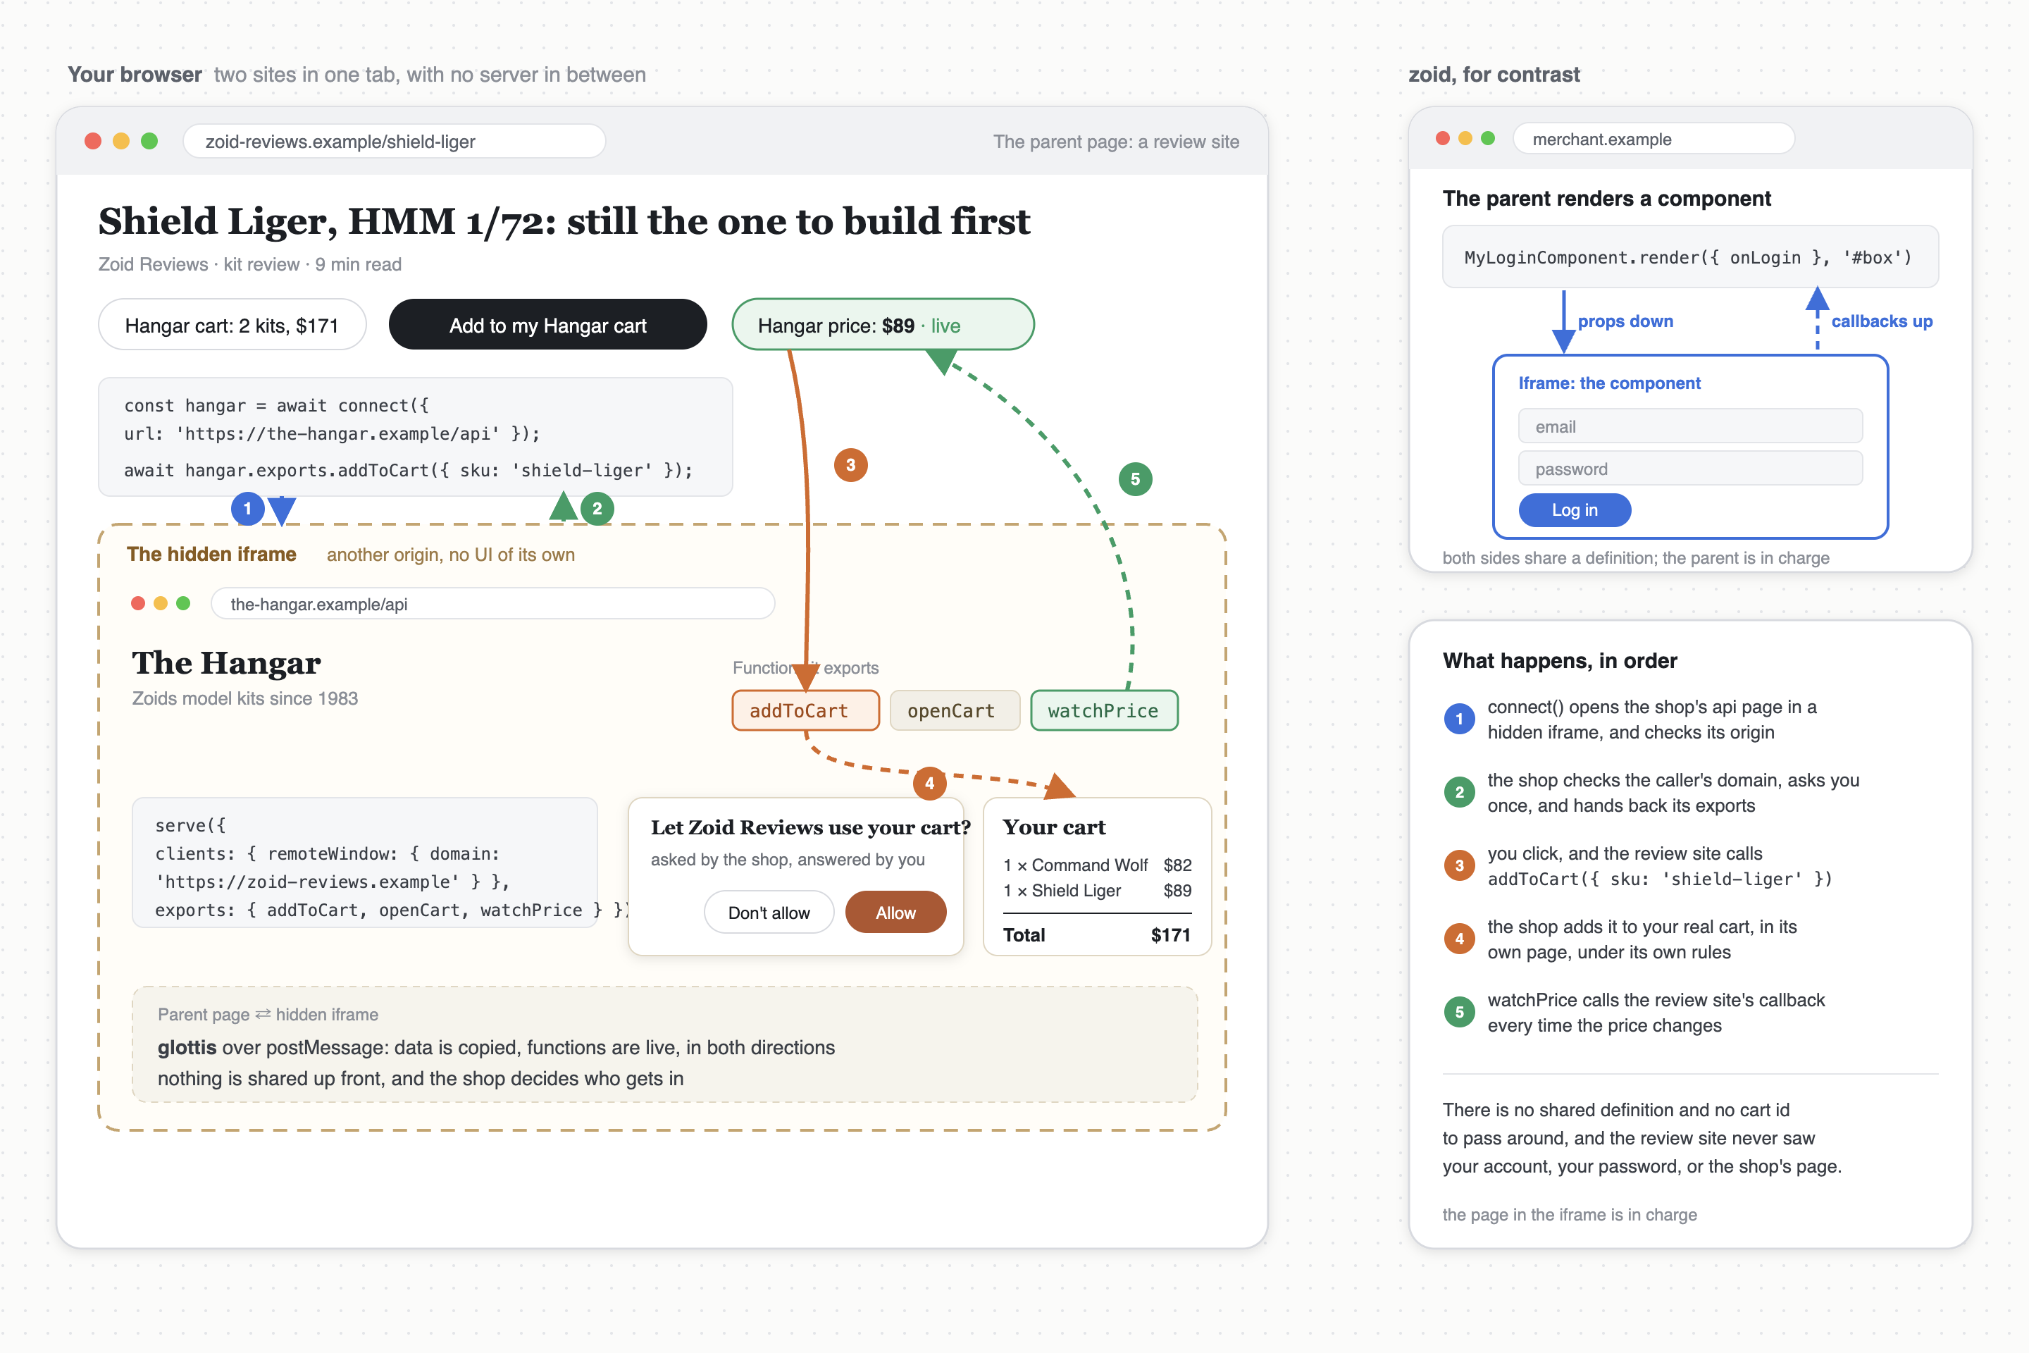Open the 'Hangar cart: 2 kits, $171' pill

232,324
